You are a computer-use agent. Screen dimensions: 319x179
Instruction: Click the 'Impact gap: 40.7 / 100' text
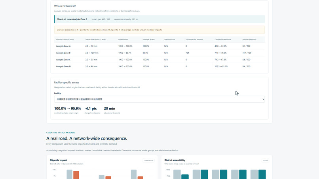[x=101, y=19]
